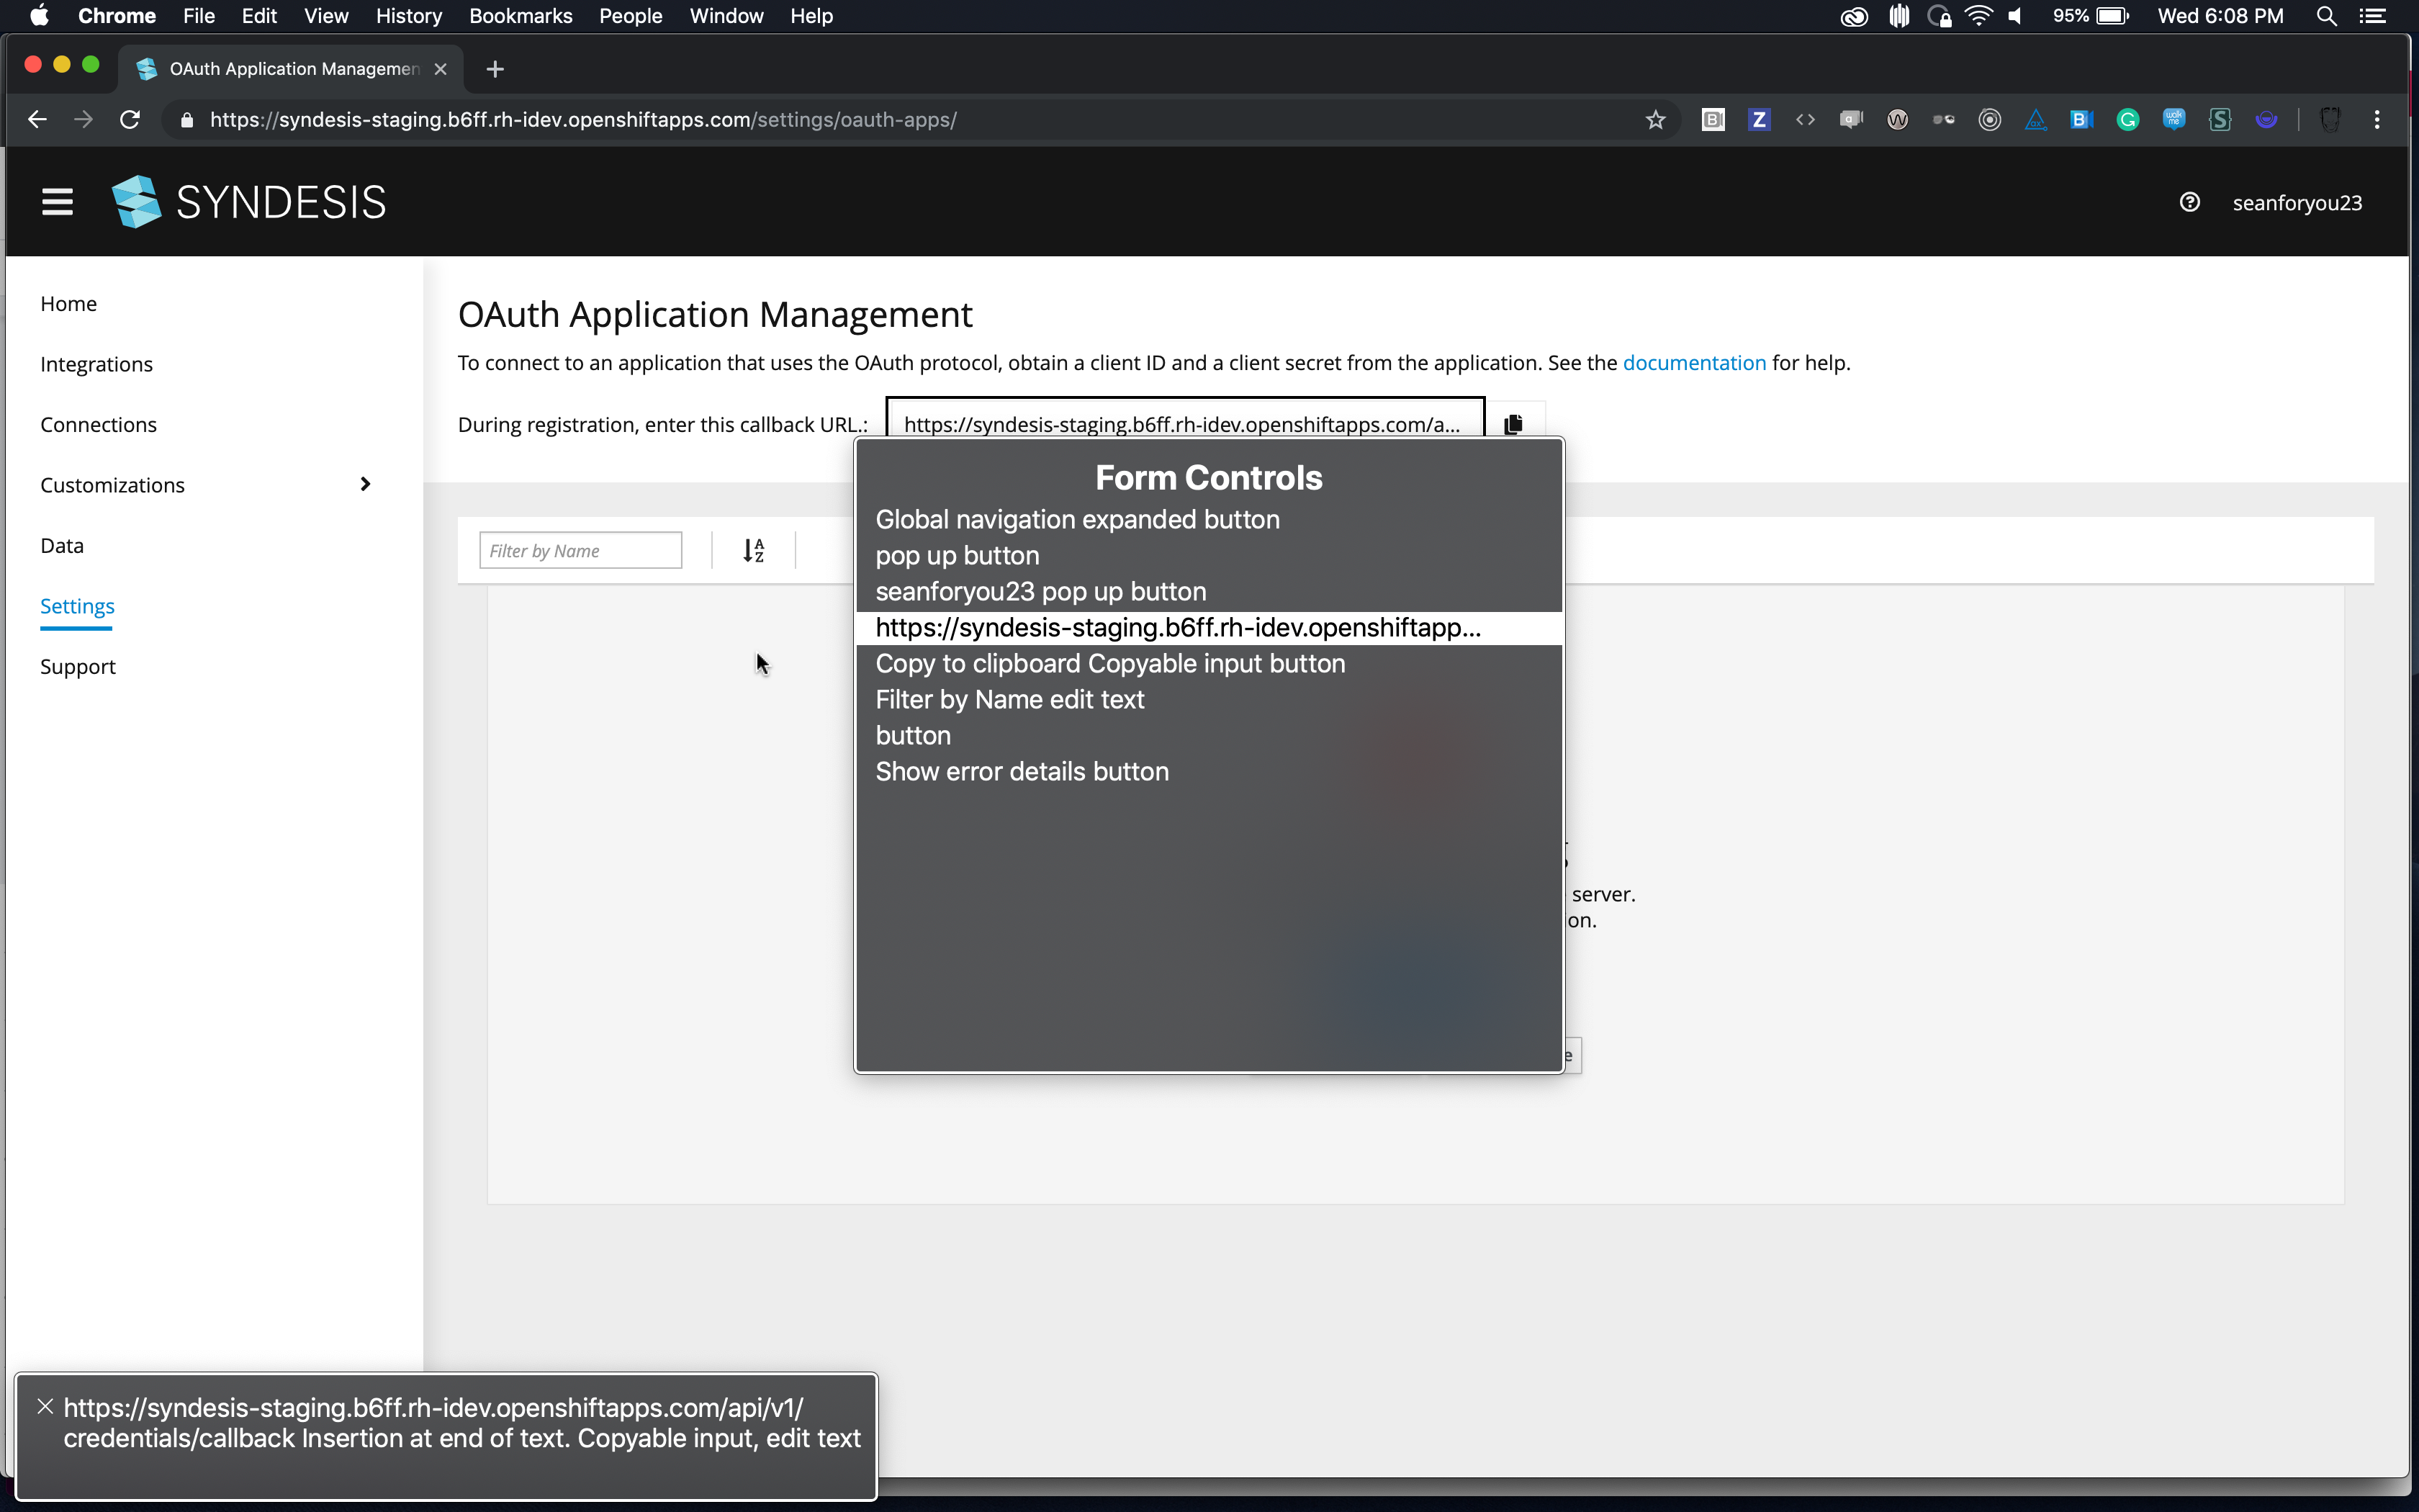2419x1512 pixels.
Task: Open Integrations in sidebar
Action: pyautogui.click(x=96, y=364)
